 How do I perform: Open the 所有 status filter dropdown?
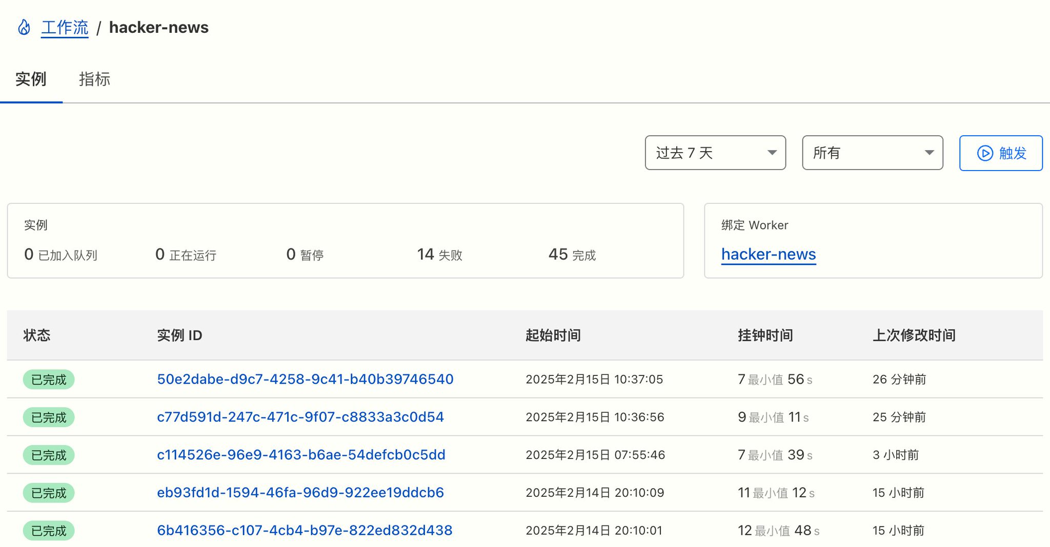(872, 153)
